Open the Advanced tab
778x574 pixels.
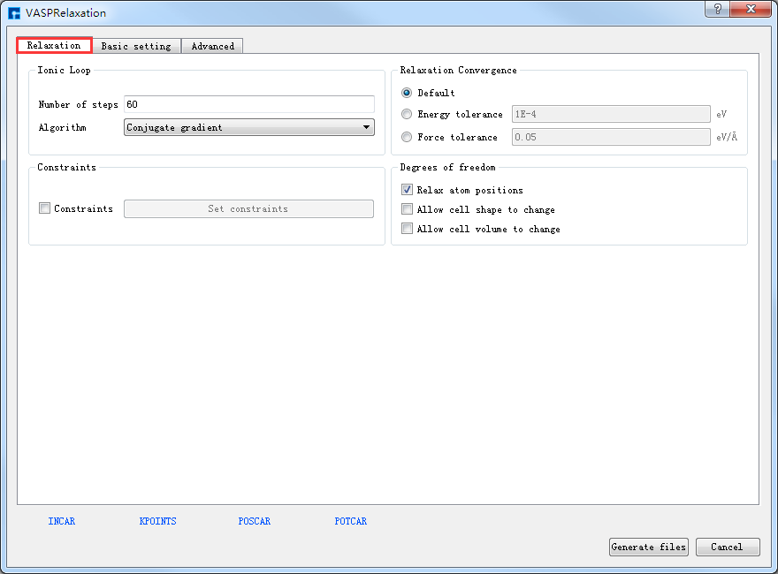pyautogui.click(x=213, y=46)
